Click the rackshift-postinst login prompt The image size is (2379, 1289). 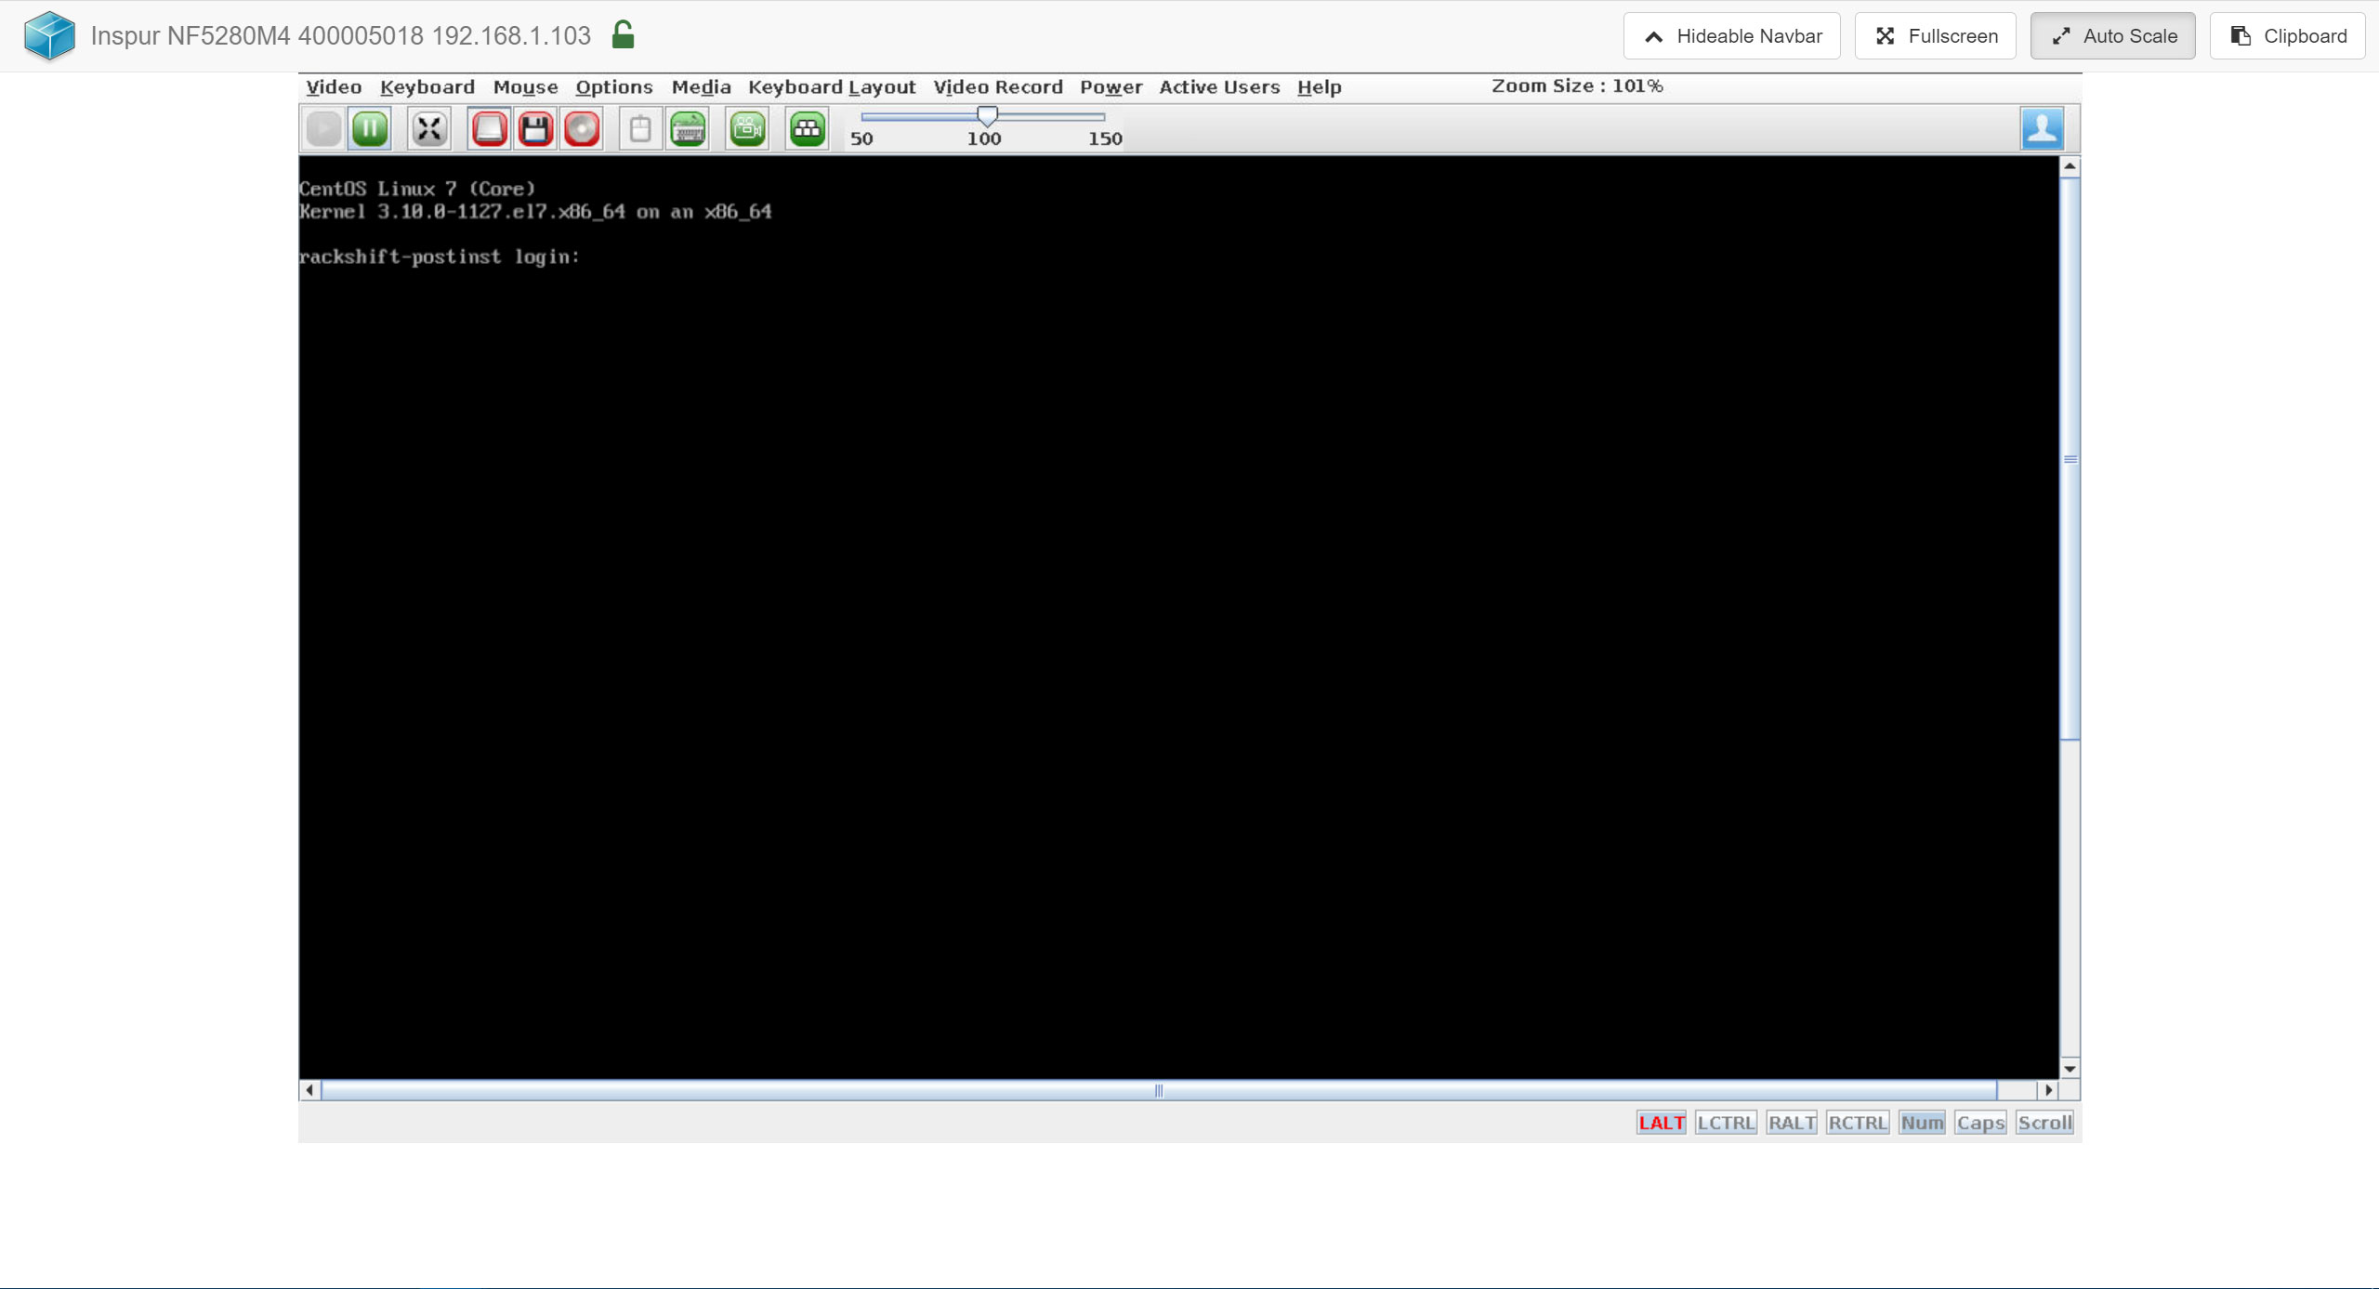[440, 256]
